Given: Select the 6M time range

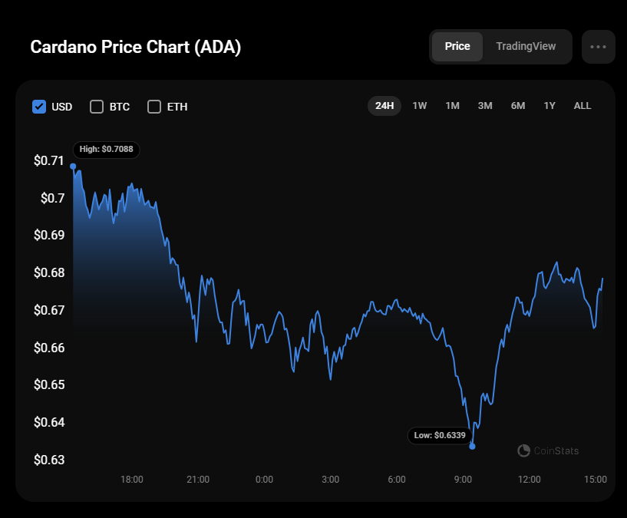Looking at the screenshot, I should (518, 106).
